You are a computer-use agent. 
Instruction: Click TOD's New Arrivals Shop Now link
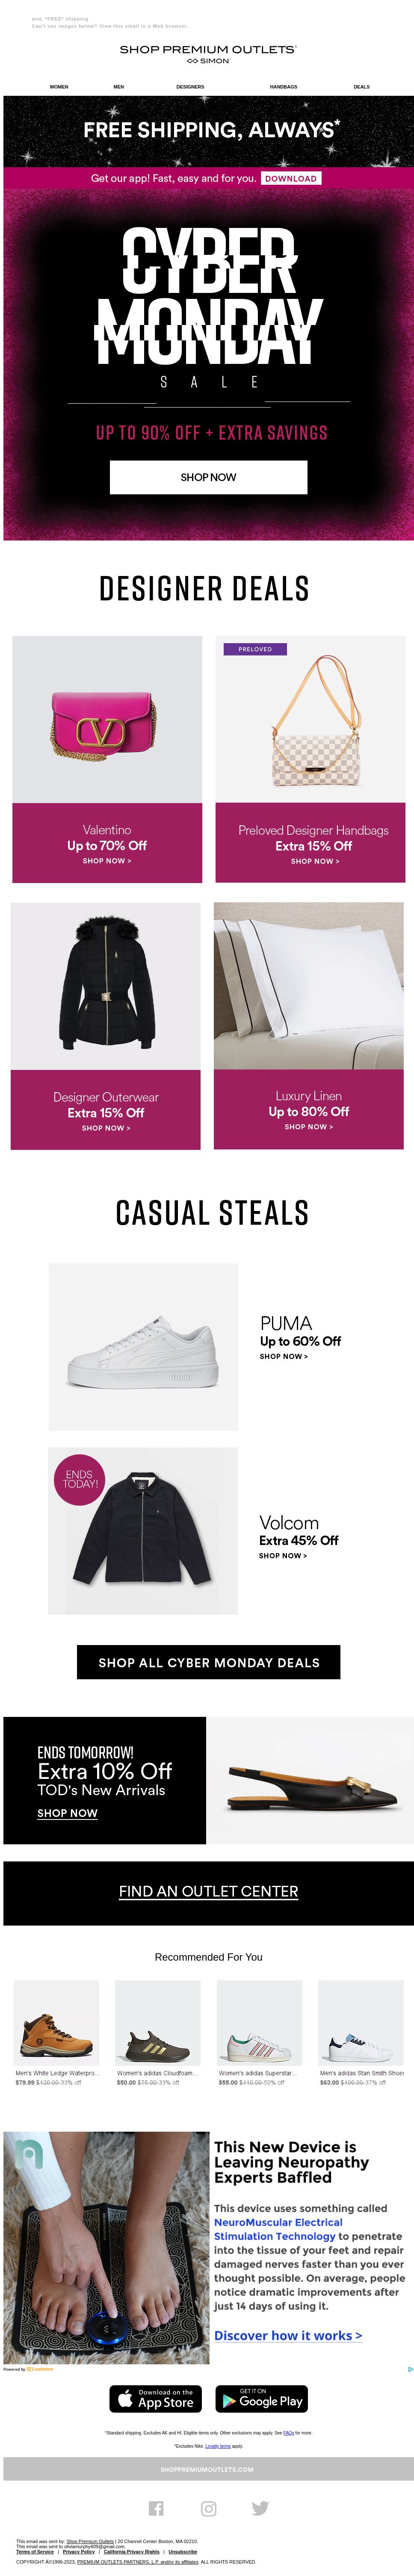tap(67, 1813)
